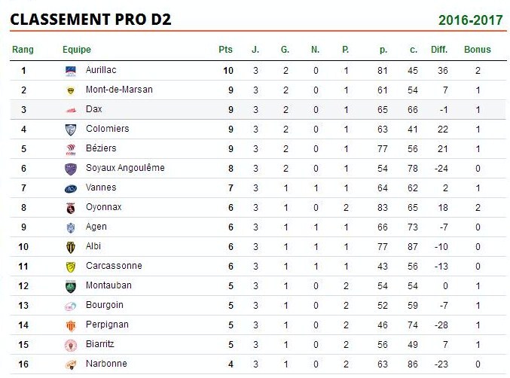Sort table by Pts column header
The image size is (510, 378).
pos(225,50)
